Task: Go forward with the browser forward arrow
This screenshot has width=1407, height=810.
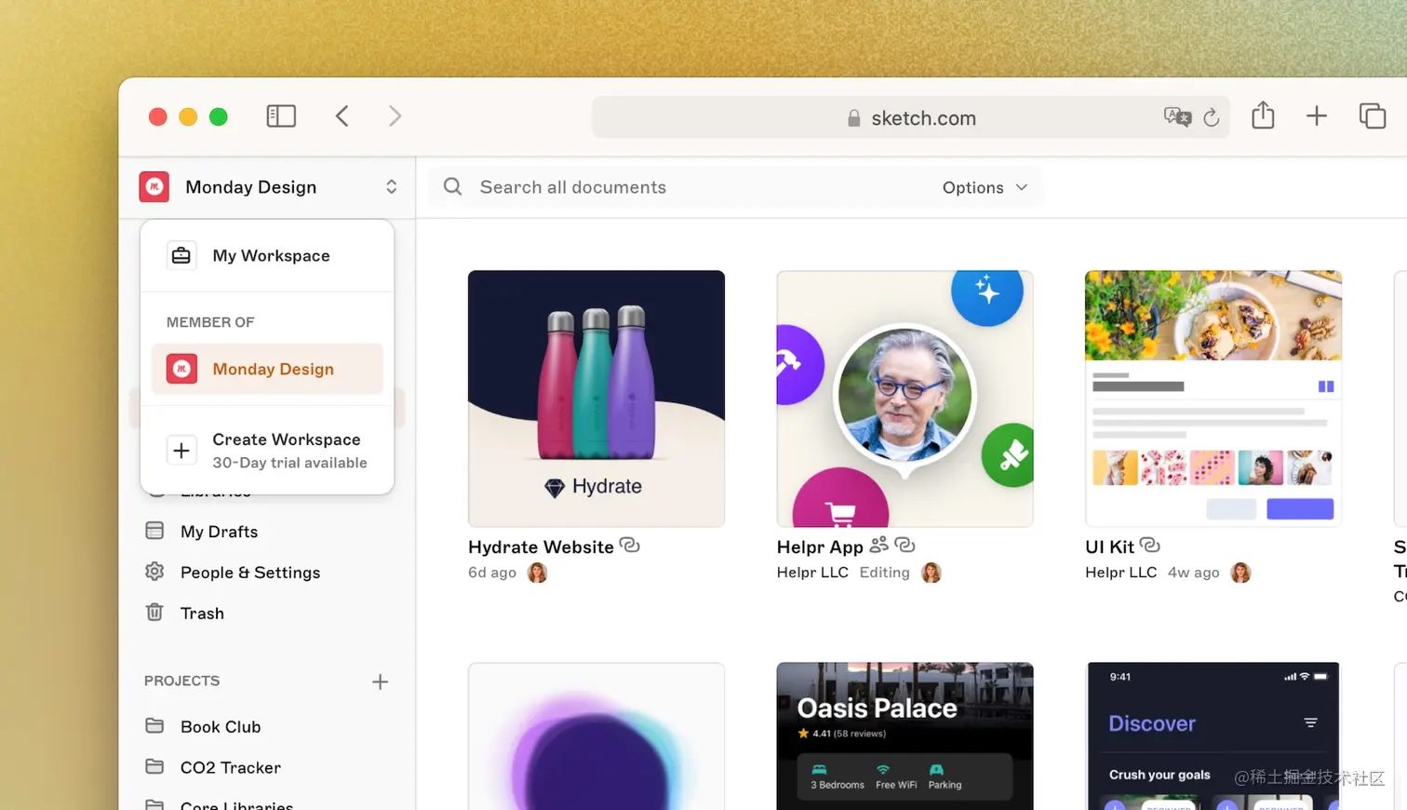Action: (x=395, y=116)
